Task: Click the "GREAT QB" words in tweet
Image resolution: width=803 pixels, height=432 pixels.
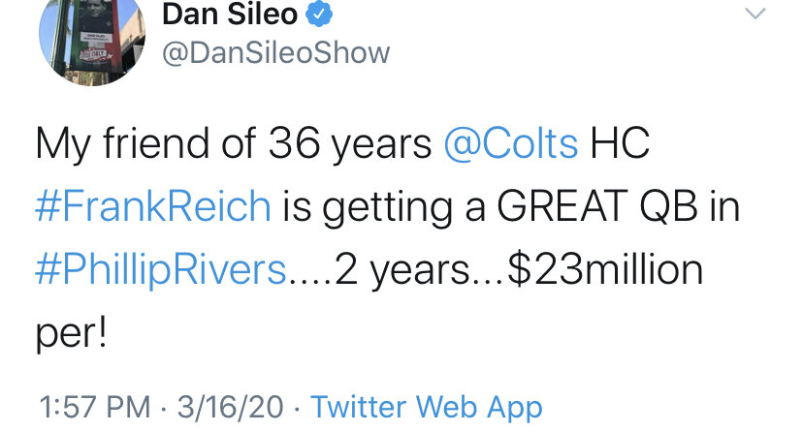Action: click(x=597, y=206)
